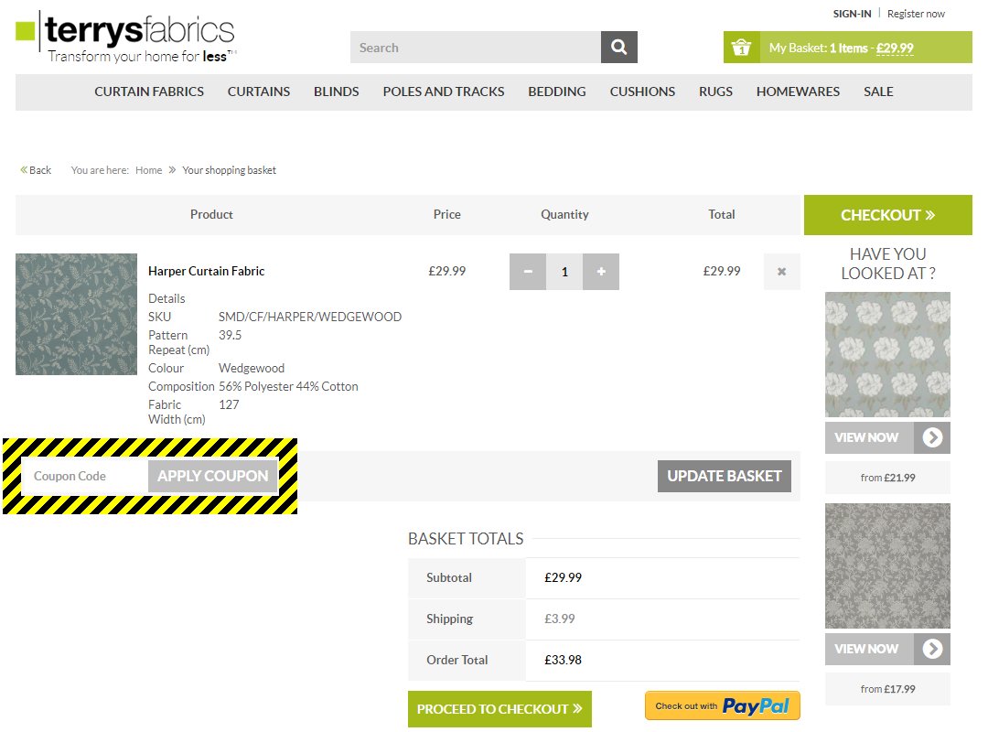Remove Harper Curtain Fabric using the X icon
Screen dimensions: 988x732
click(x=781, y=271)
